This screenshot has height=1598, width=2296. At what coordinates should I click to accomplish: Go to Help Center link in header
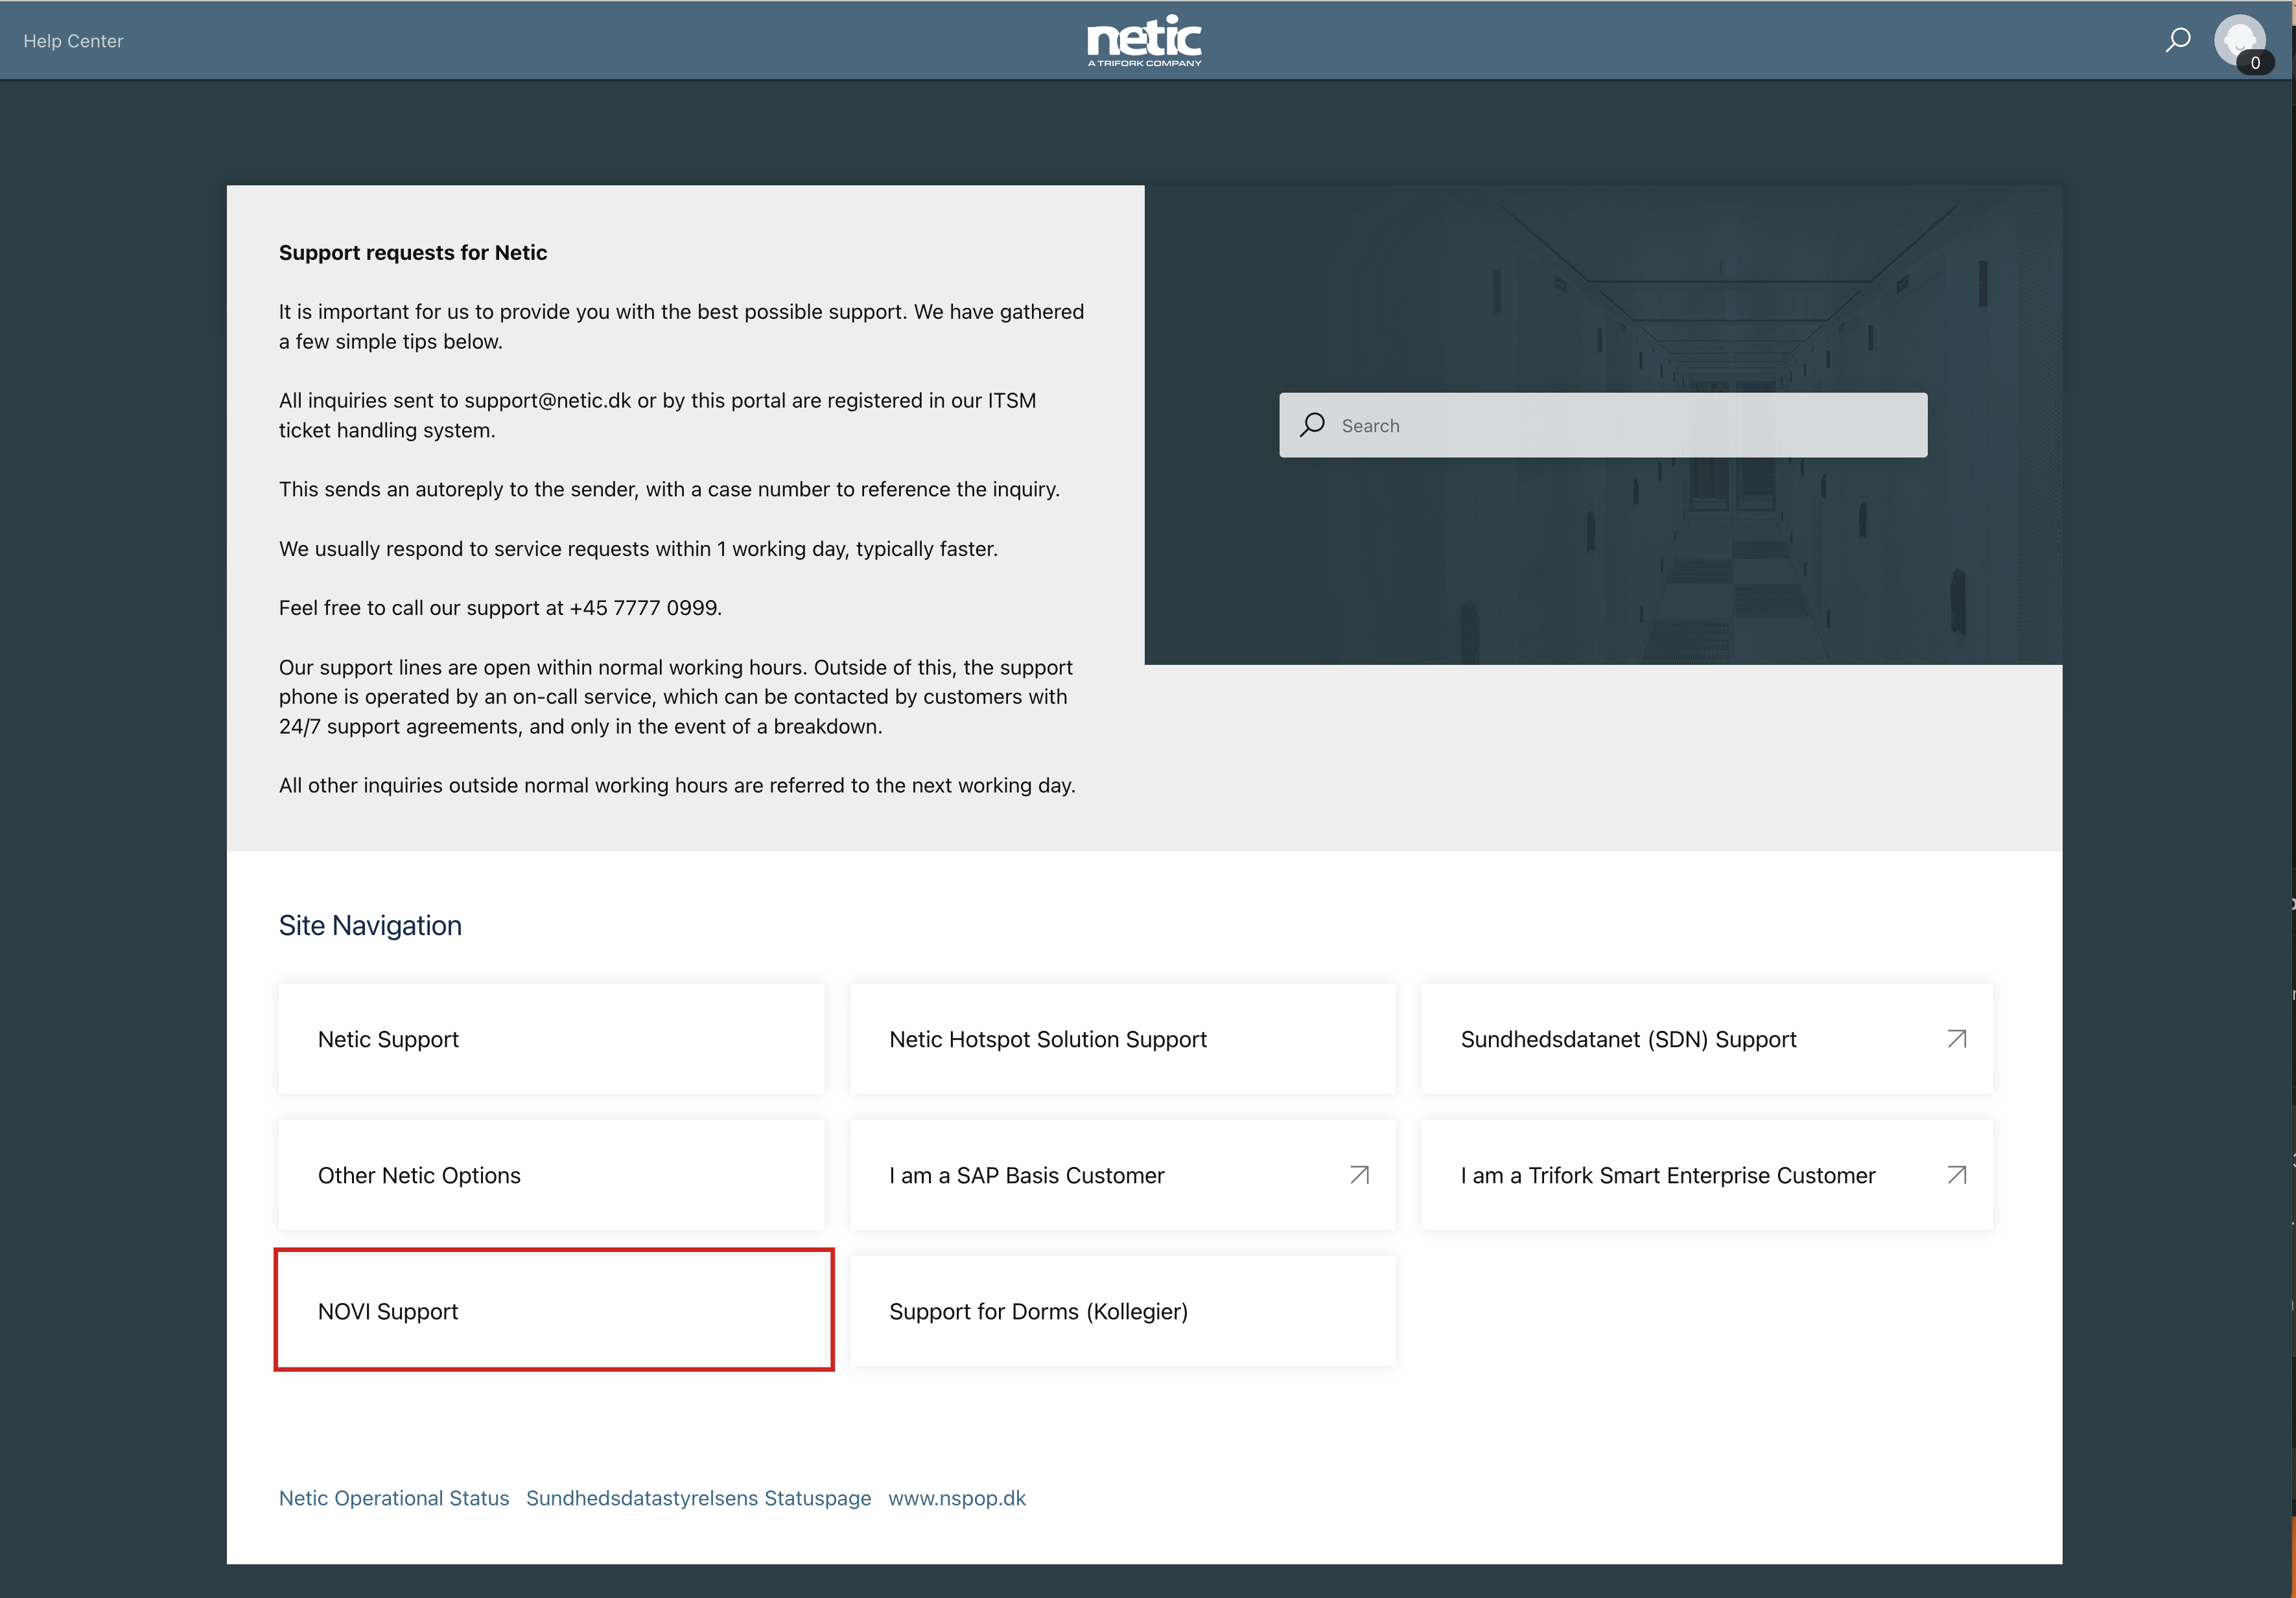point(73,41)
